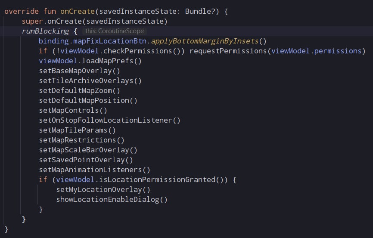Click 'setMyLocationOverlay()' line
This screenshot has height=238, width=373.
click(103, 190)
